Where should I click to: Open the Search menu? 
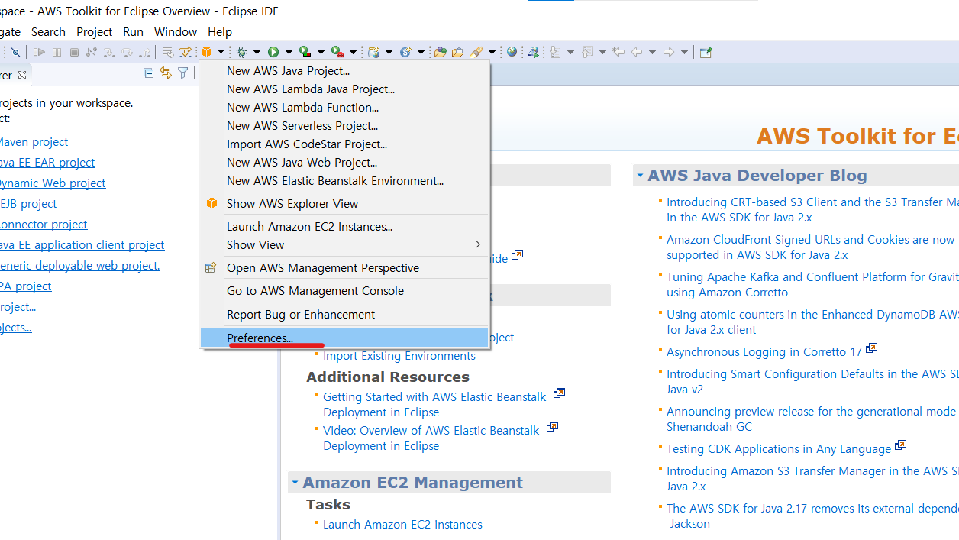click(48, 32)
